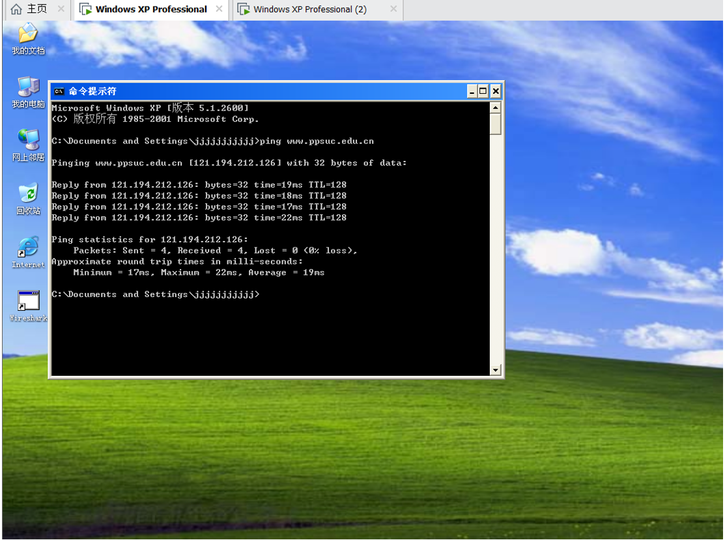Click the 'Packets: Sent = 4' line

[x=215, y=251]
